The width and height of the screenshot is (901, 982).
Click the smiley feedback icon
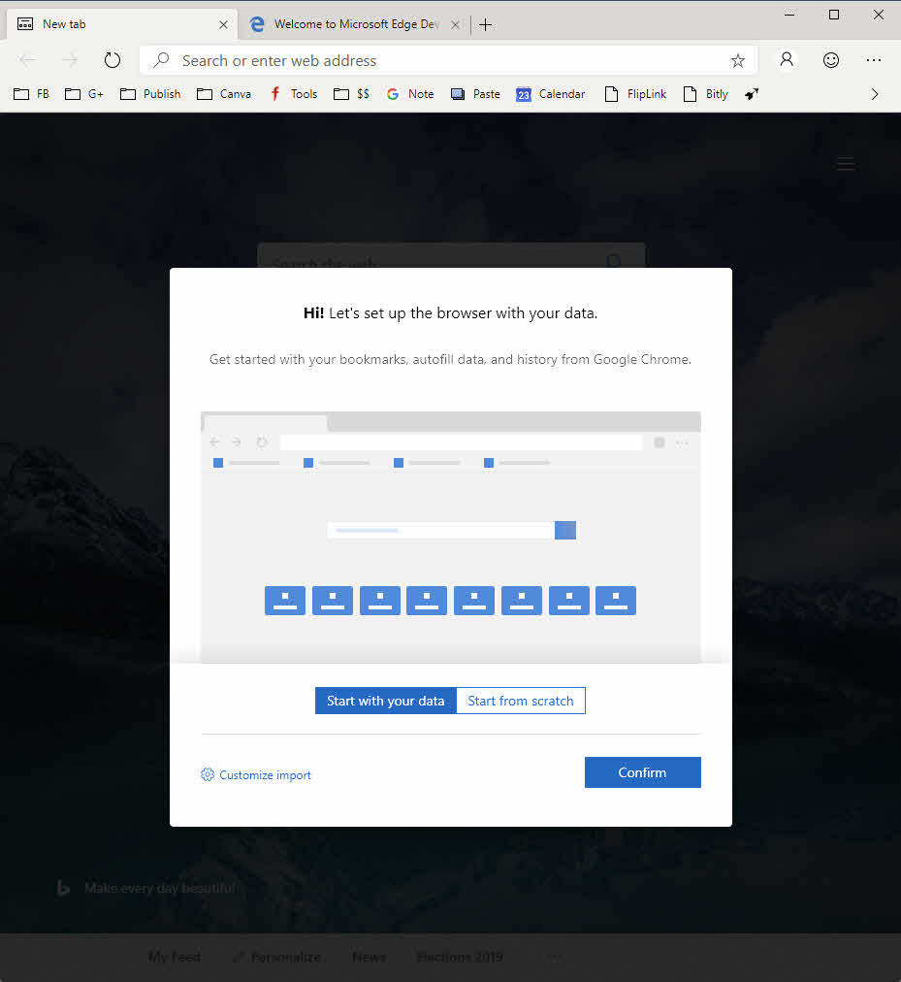tap(831, 60)
